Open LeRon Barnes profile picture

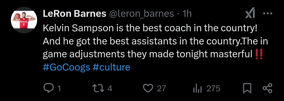[24, 20]
